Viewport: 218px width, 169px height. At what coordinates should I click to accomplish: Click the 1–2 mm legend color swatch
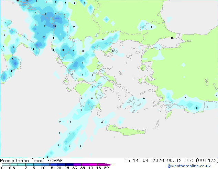pos(22,165)
